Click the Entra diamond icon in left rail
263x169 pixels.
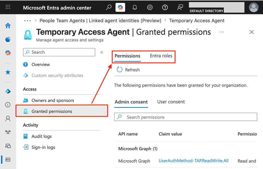pos(8,91)
